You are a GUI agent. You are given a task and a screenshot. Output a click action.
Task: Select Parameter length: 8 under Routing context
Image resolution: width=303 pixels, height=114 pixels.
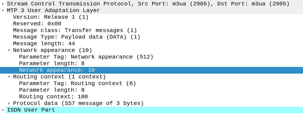51,90
